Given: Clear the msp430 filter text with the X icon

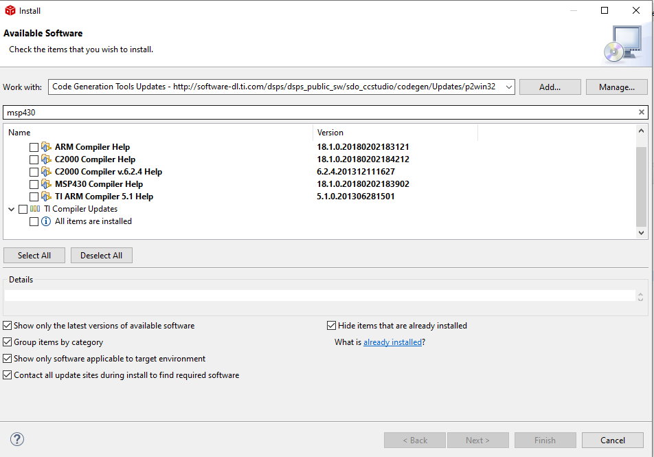Looking at the screenshot, I should (642, 112).
